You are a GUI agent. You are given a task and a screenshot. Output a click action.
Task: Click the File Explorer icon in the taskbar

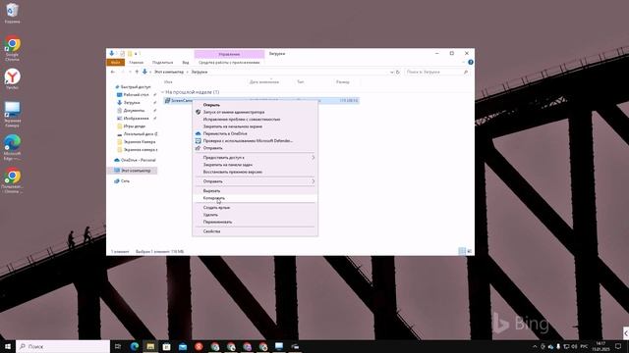(x=150, y=346)
